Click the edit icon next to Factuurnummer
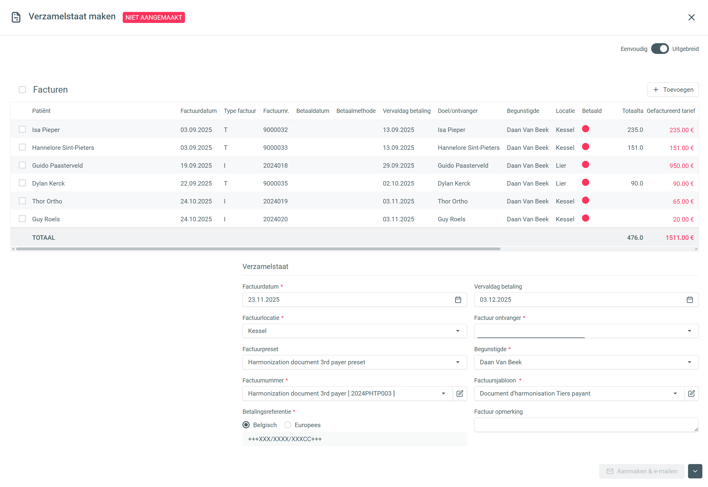The width and height of the screenshot is (708, 487). [x=459, y=393]
